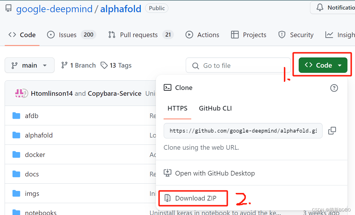
Task: Click the branch icon beside 1 Branch
Action: tap(64, 65)
